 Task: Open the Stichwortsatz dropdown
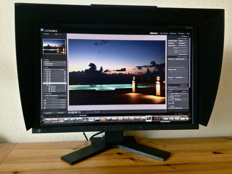pos(182,77)
